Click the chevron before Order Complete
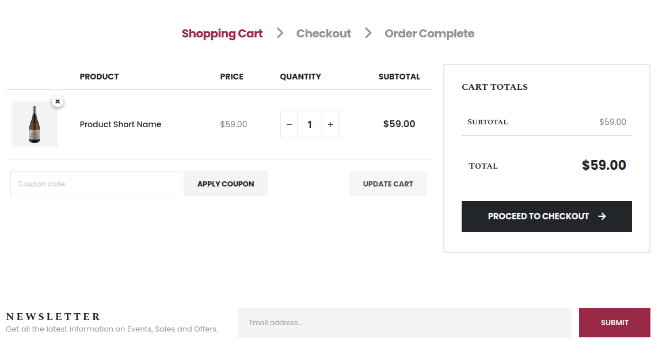 pyautogui.click(x=368, y=33)
